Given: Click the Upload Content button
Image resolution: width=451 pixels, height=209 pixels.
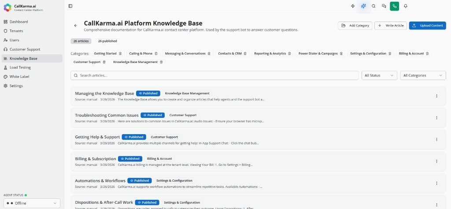Looking at the screenshot, I should point(427,26).
